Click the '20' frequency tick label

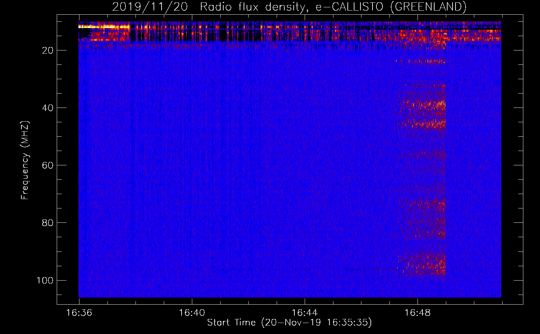[48, 50]
